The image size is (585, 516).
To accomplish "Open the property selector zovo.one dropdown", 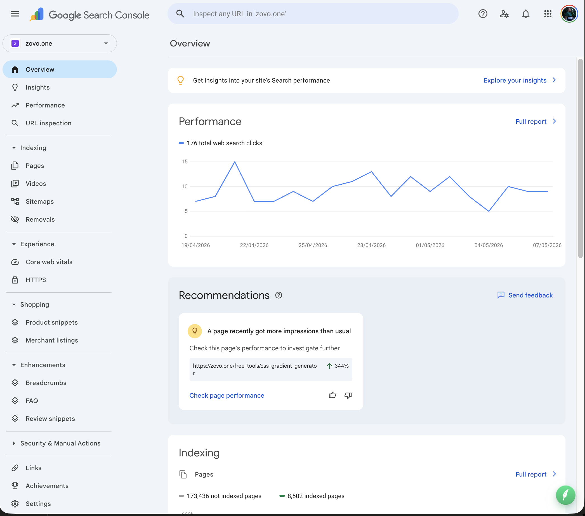I will click(x=60, y=43).
